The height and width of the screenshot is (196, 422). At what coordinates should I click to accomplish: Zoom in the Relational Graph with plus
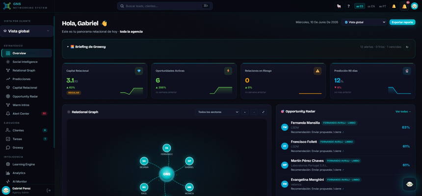[x=245, y=112]
